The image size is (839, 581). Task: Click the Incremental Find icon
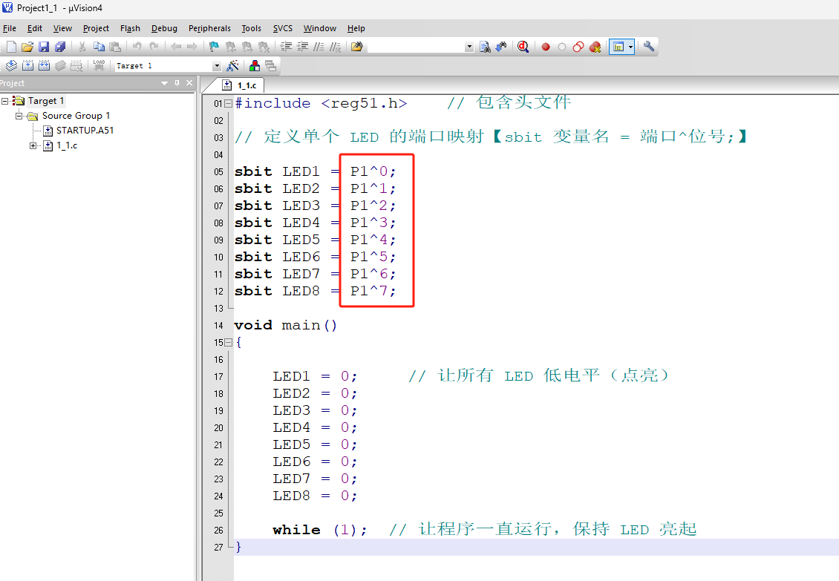click(x=501, y=47)
